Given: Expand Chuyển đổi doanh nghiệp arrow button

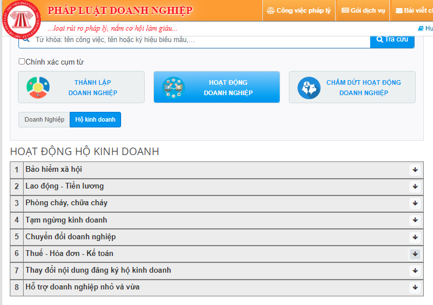Looking at the screenshot, I should [x=415, y=237].
